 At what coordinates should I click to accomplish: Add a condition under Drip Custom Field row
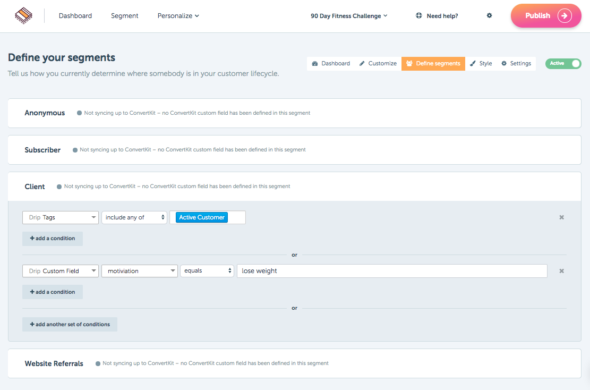click(x=53, y=292)
